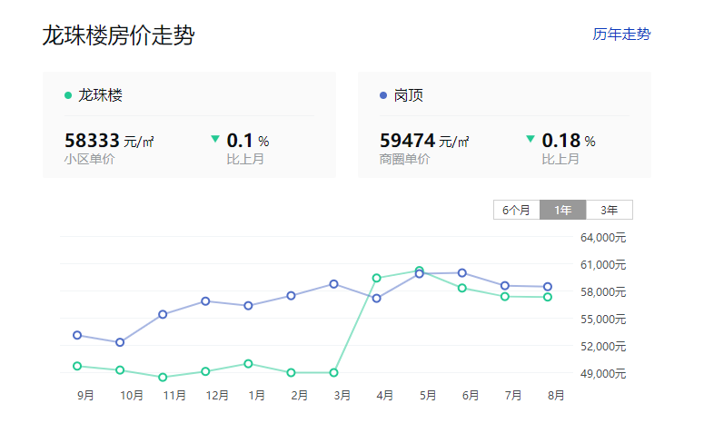Screen dimensions: 704x443
Task: Click the down arrow beside 0.1%
Action: point(215,139)
